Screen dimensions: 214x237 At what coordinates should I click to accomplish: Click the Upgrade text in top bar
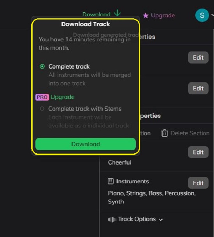pyautogui.click(x=163, y=16)
